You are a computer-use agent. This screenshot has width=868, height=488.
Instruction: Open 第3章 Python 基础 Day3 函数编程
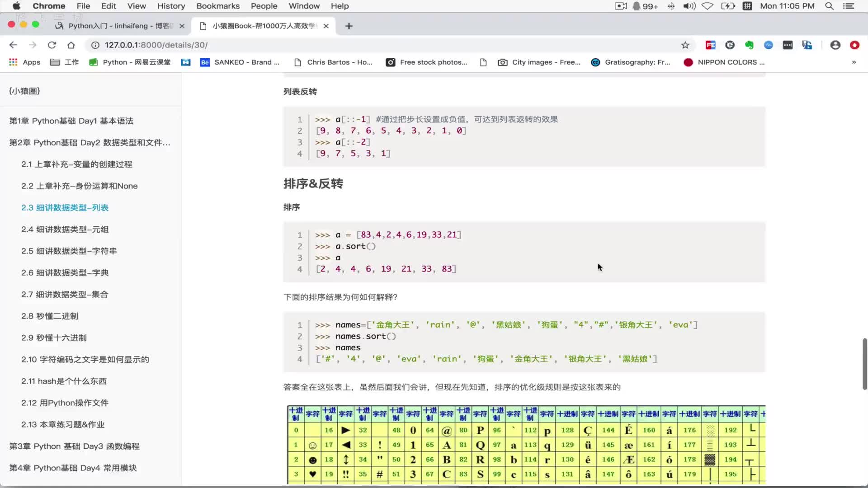pyautogui.click(x=75, y=446)
